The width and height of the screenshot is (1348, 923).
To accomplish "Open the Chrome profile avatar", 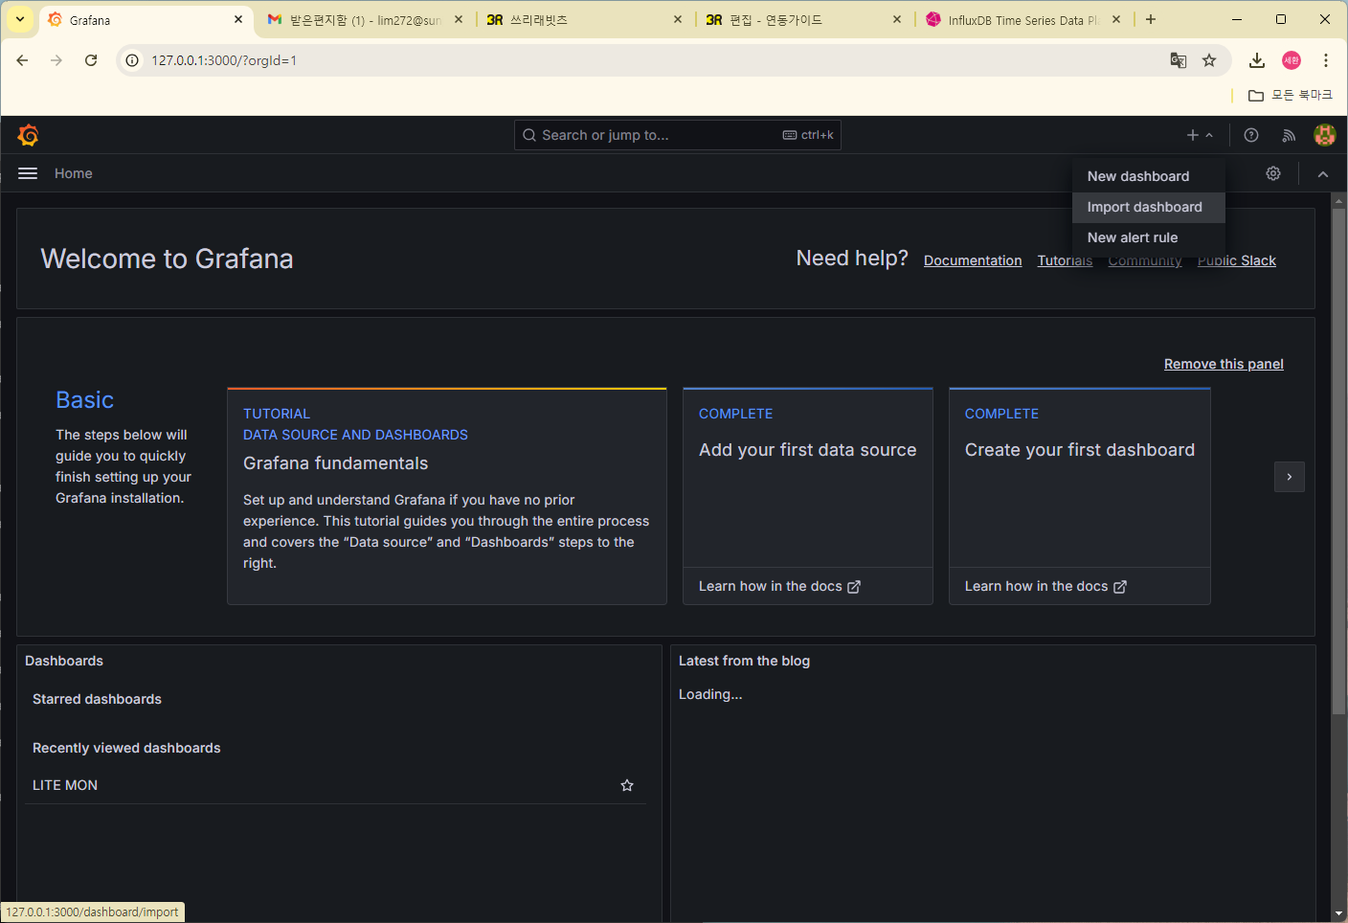I will pyautogui.click(x=1292, y=60).
